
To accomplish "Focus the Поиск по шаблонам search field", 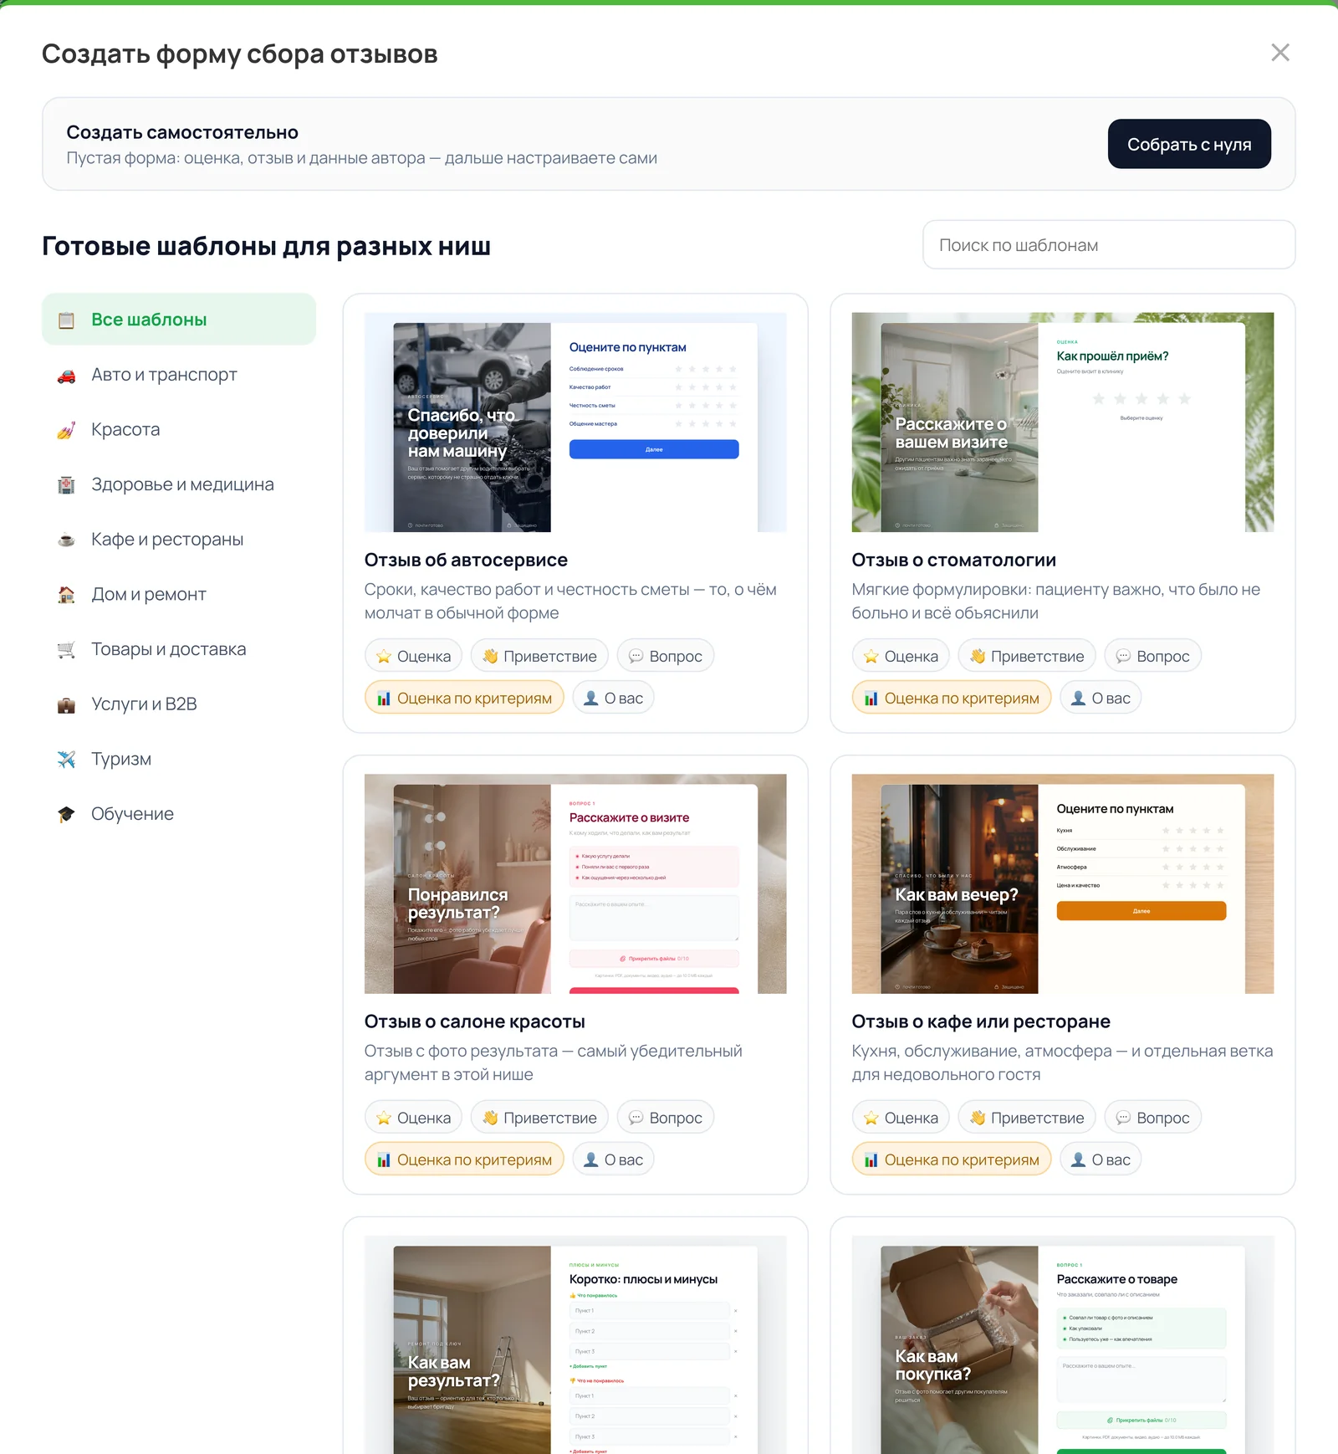I will pos(1109,245).
